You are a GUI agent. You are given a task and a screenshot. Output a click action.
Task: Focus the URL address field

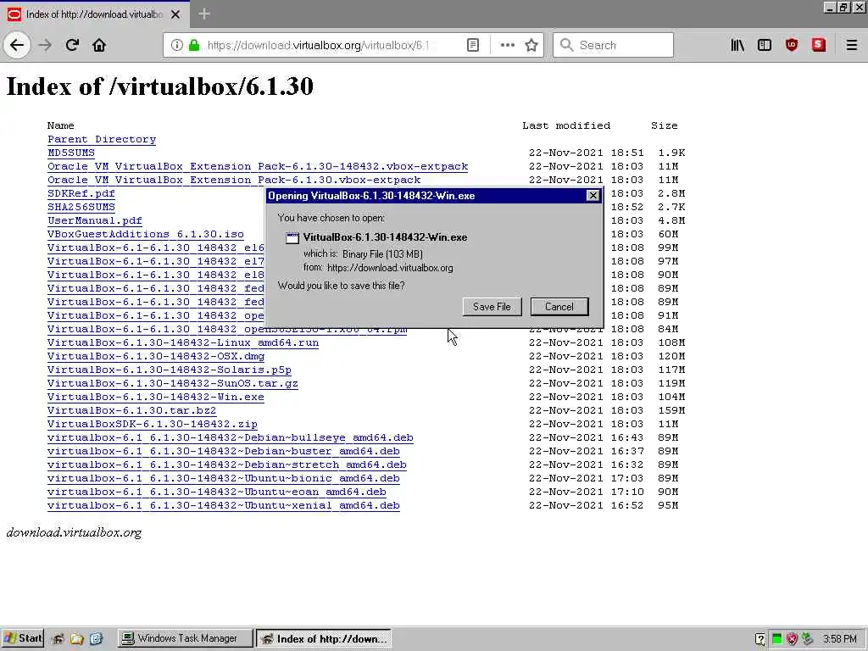(x=319, y=45)
